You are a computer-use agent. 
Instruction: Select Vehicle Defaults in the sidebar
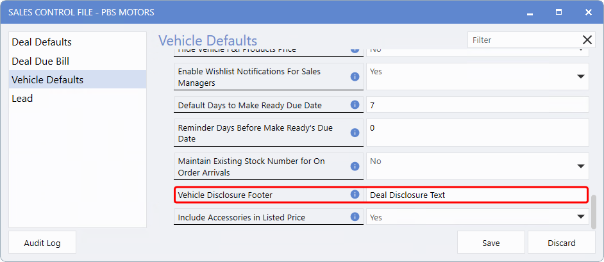47,79
